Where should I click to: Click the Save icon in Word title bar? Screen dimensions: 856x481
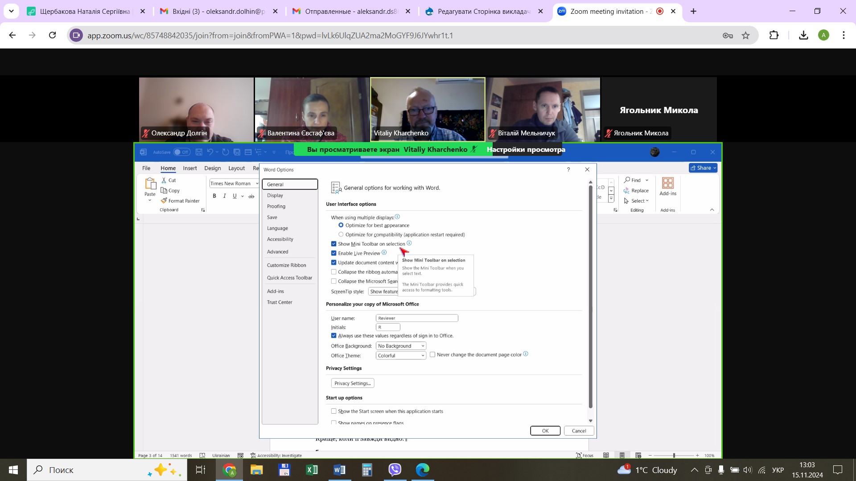(x=199, y=152)
